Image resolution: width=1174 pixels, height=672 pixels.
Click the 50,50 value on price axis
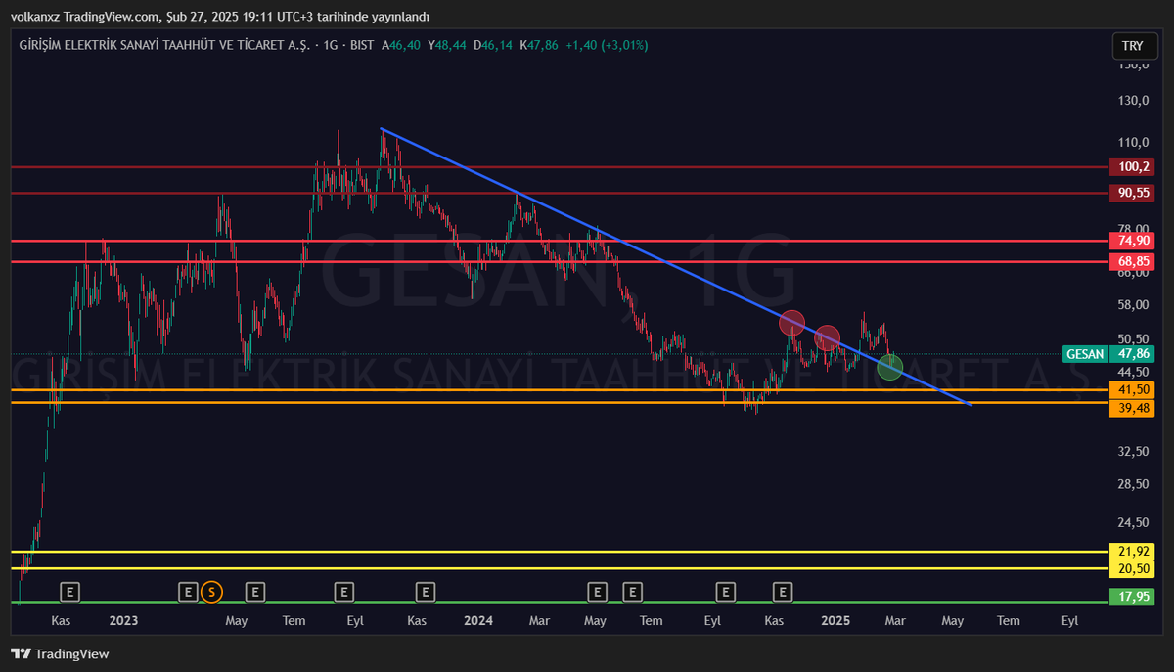(x=1133, y=338)
